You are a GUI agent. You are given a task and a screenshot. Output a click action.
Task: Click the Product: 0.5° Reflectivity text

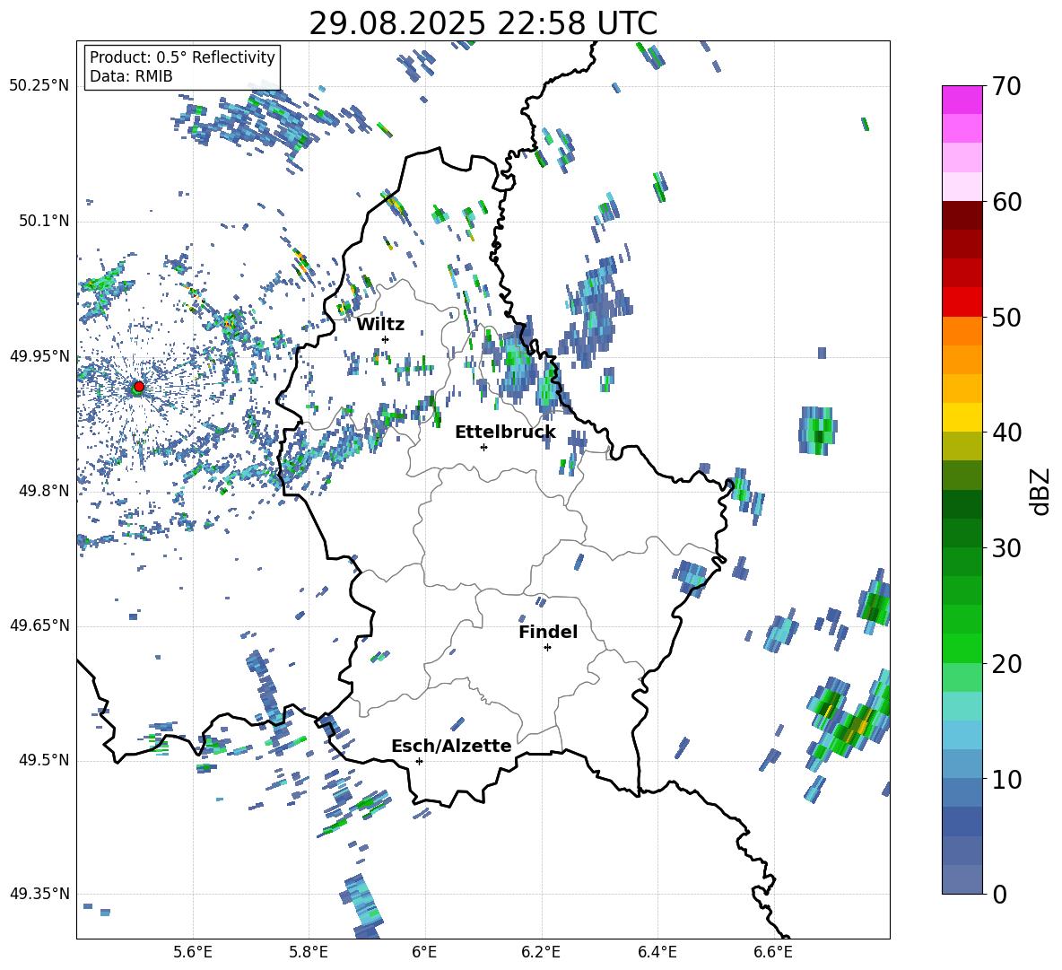[x=182, y=57]
